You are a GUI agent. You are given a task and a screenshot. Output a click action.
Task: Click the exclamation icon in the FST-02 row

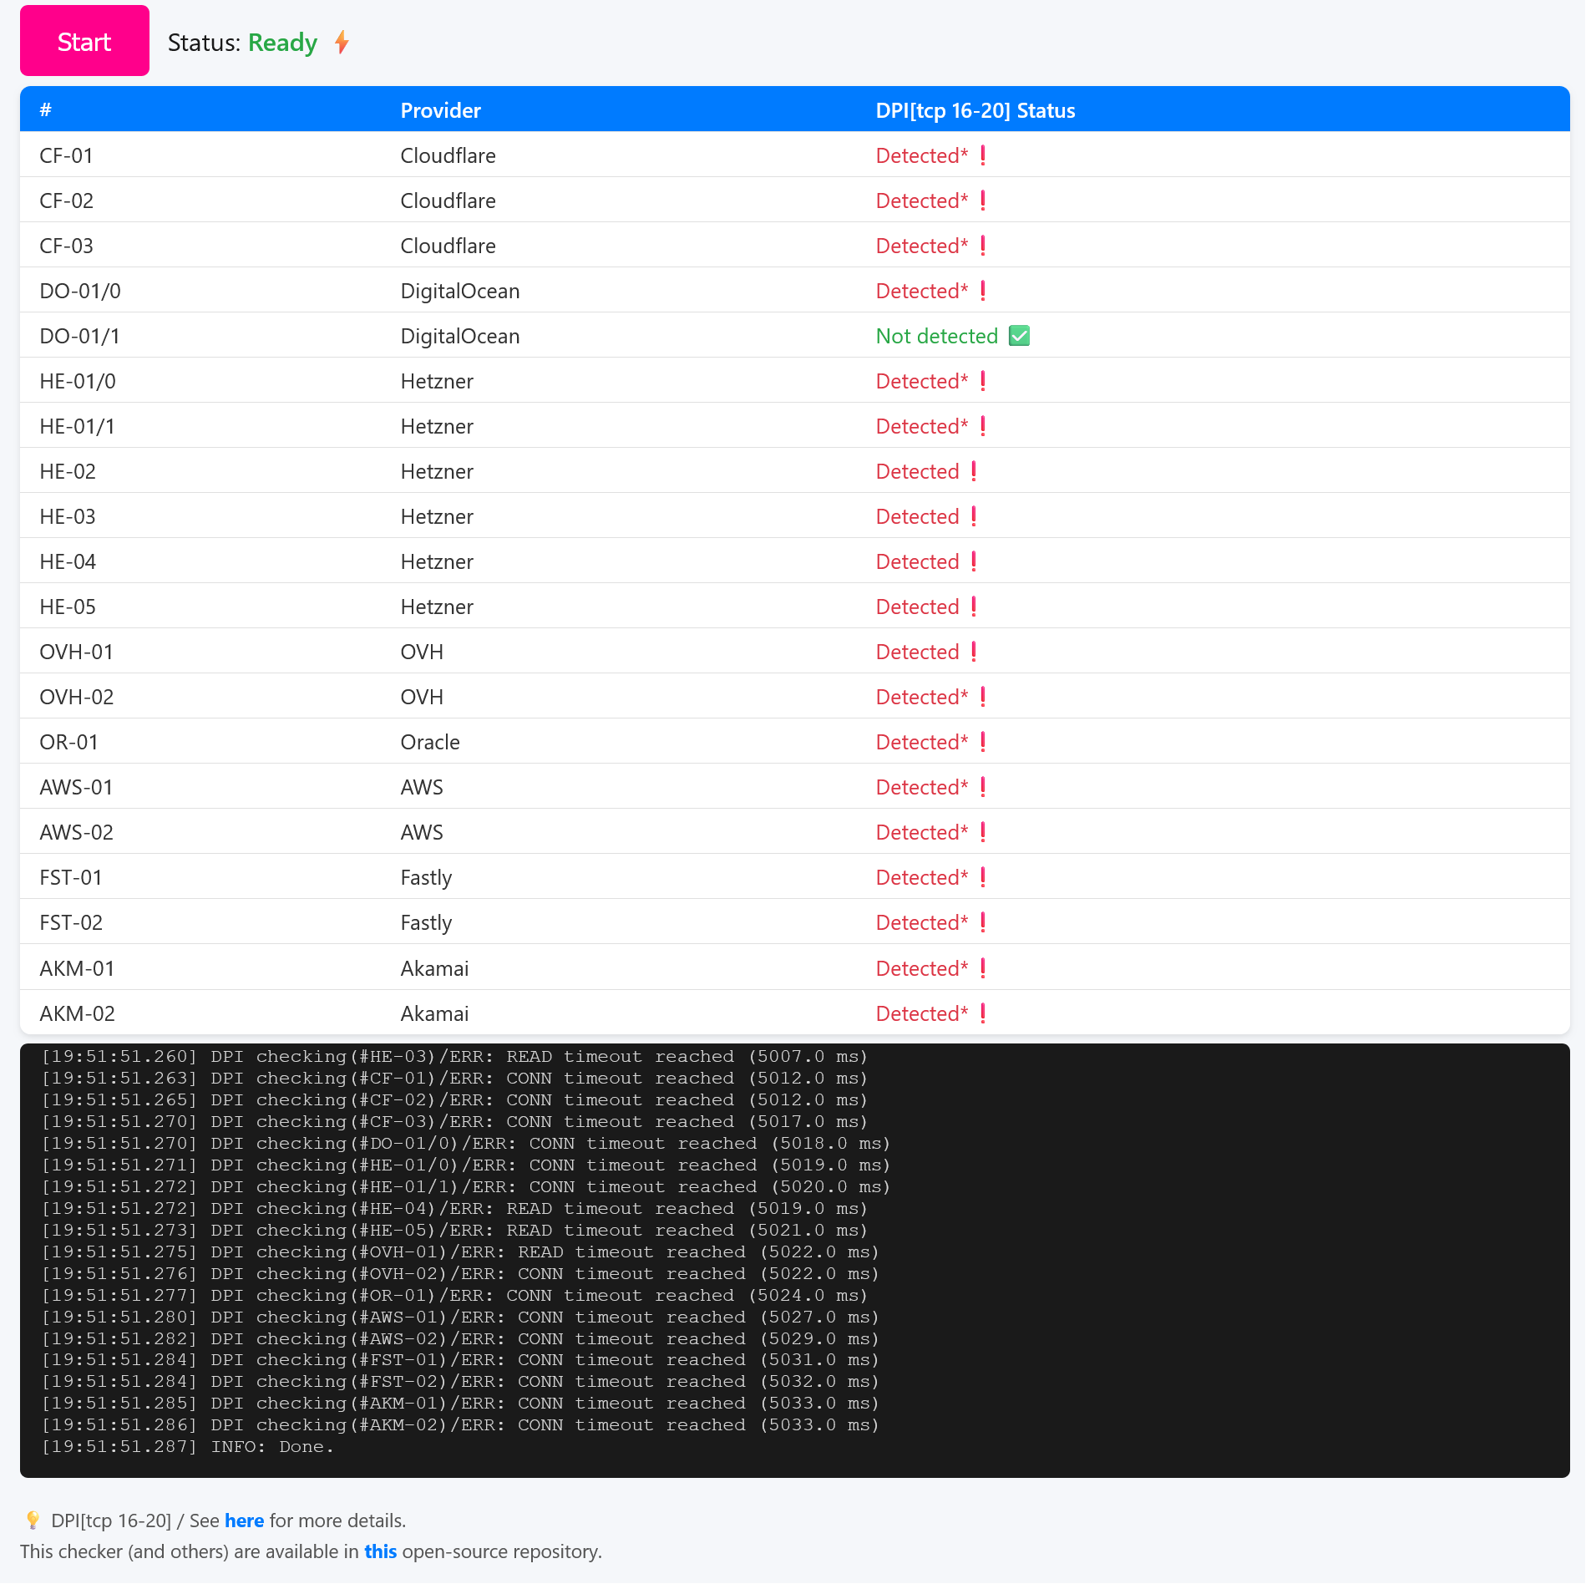pyautogui.click(x=983, y=922)
